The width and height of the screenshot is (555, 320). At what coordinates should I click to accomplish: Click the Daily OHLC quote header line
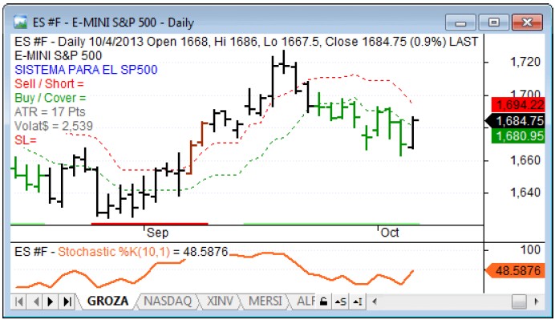tap(246, 42)
